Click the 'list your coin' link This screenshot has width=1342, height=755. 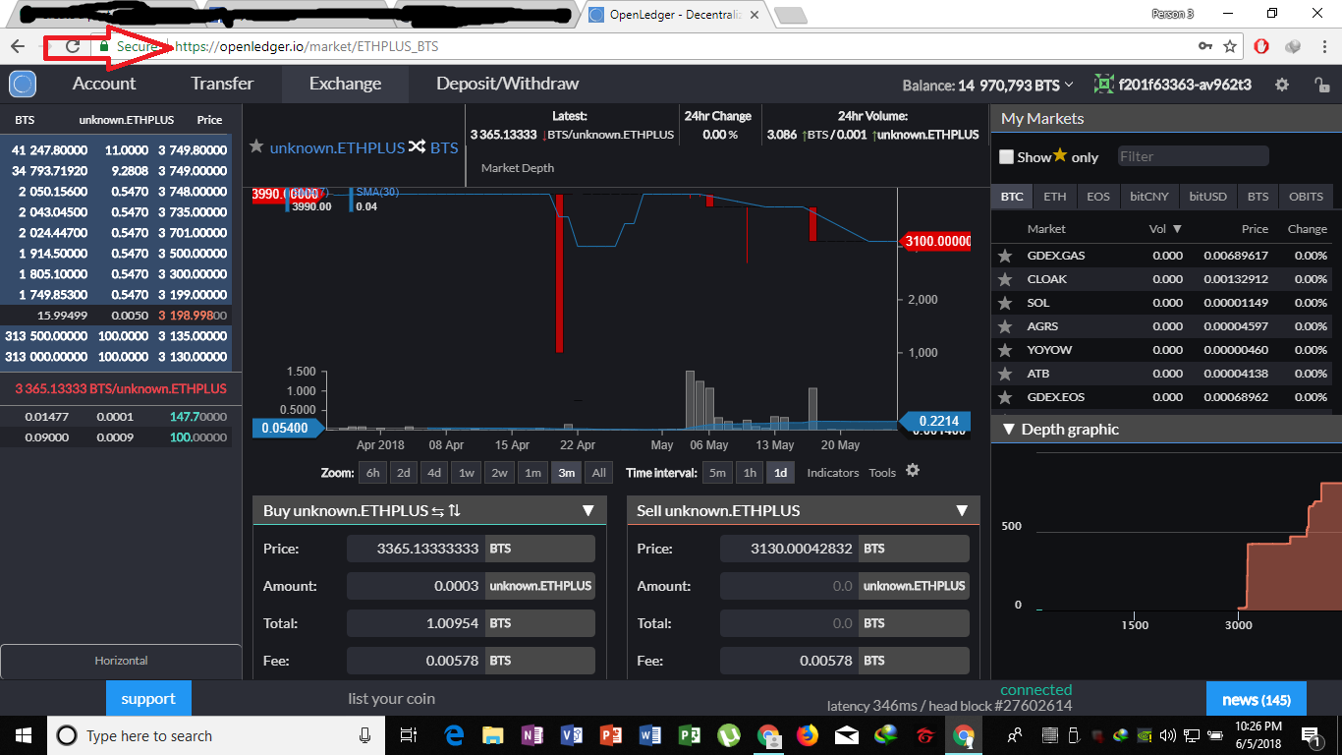(x=391, y=699)
